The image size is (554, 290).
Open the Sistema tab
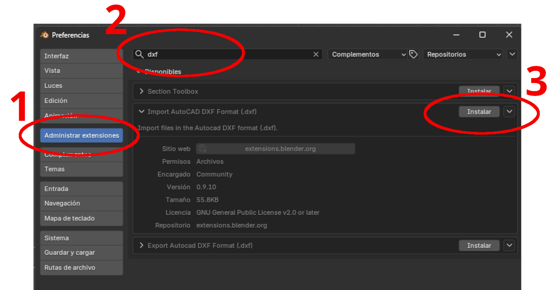81,238
